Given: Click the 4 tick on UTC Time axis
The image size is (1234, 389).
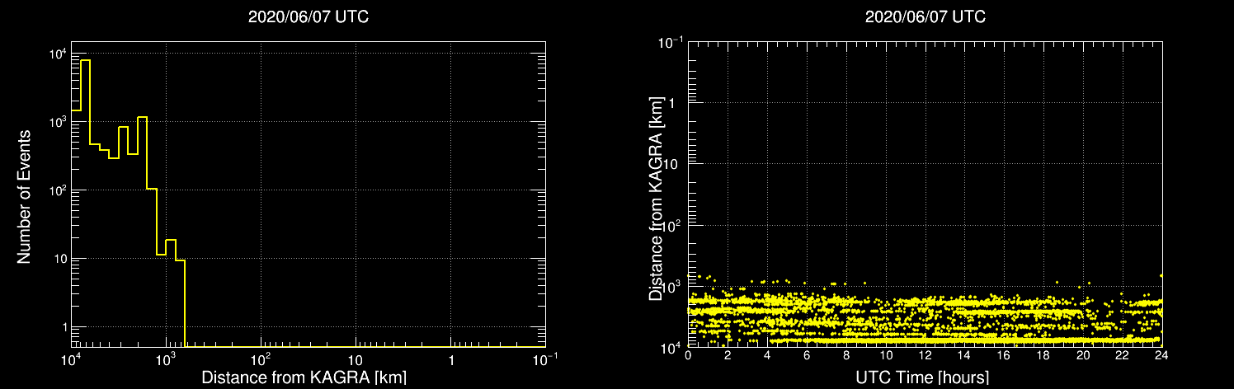Looking at the screenshot, I should (767, 354).
